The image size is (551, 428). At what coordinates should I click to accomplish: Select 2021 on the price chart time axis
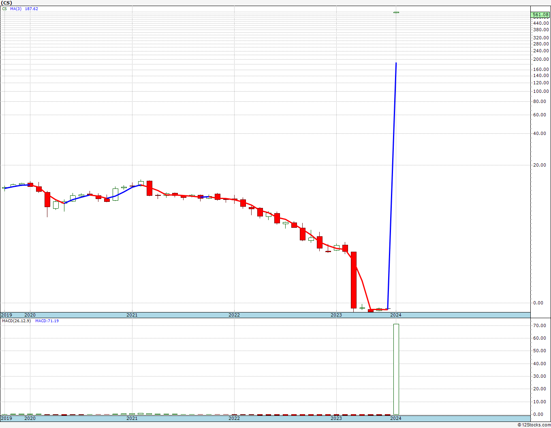pos(132,315)
